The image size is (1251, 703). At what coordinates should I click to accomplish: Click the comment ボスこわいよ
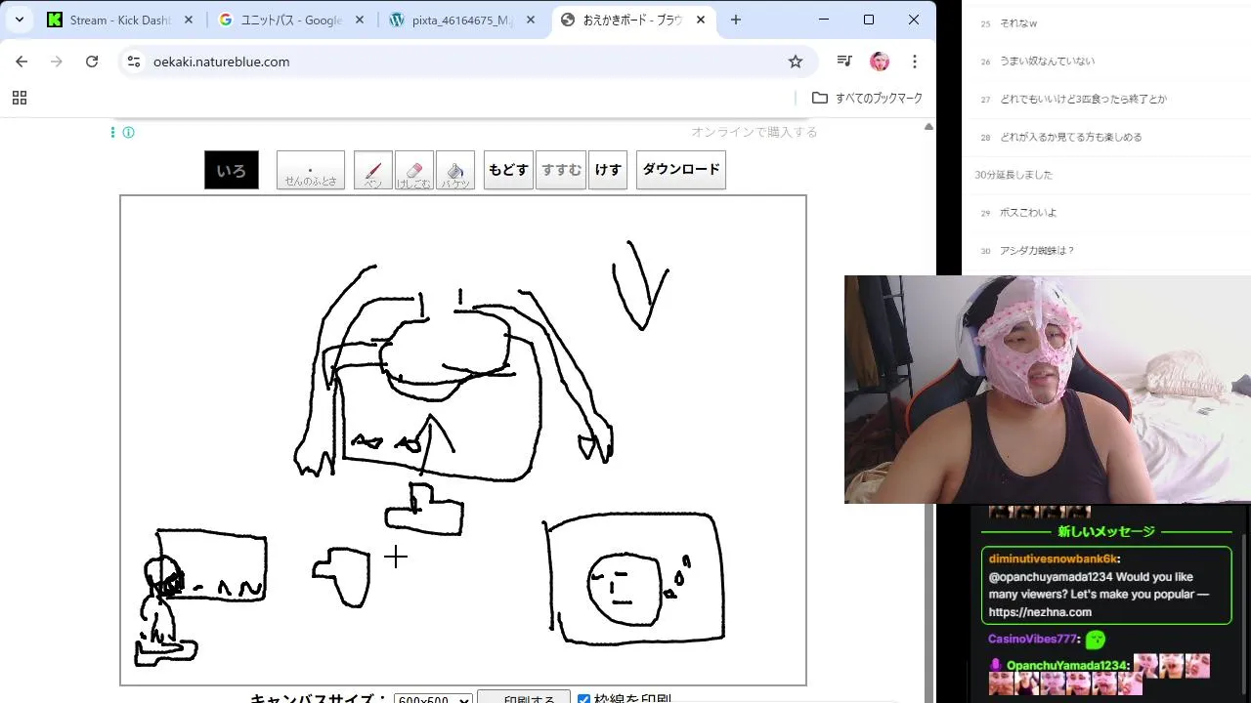click(x=1028, y=212)
